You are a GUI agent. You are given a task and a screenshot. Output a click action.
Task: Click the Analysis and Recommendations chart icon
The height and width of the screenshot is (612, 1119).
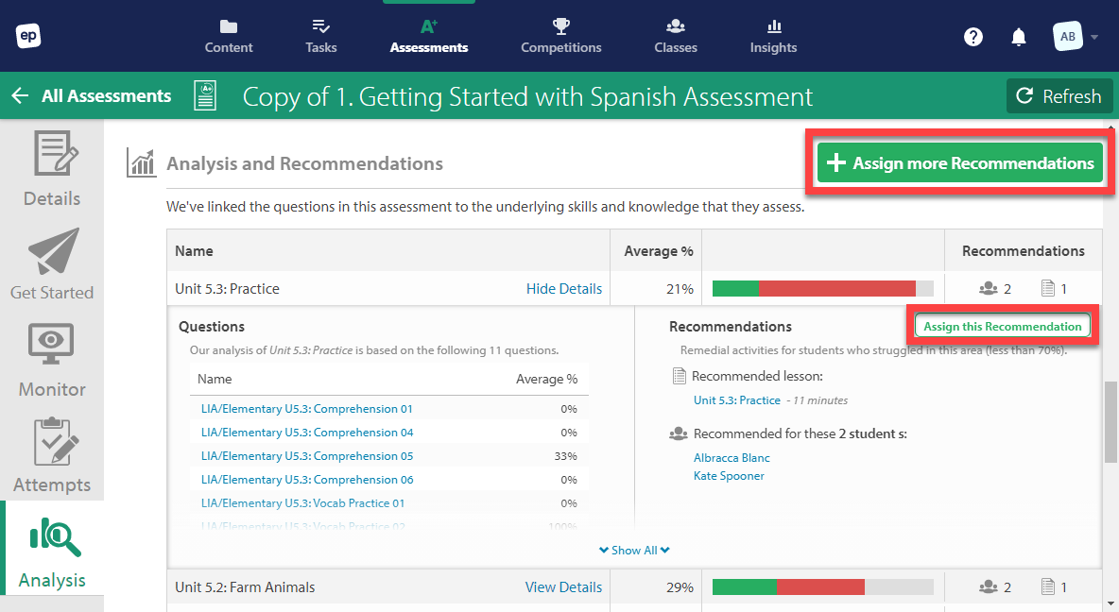pos(142,162)
